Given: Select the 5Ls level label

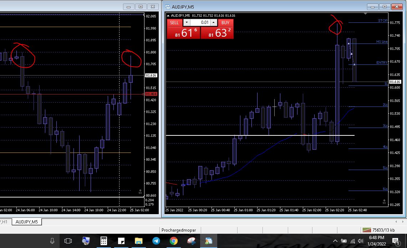Looking at the screenshot, I should click(385, 167).
